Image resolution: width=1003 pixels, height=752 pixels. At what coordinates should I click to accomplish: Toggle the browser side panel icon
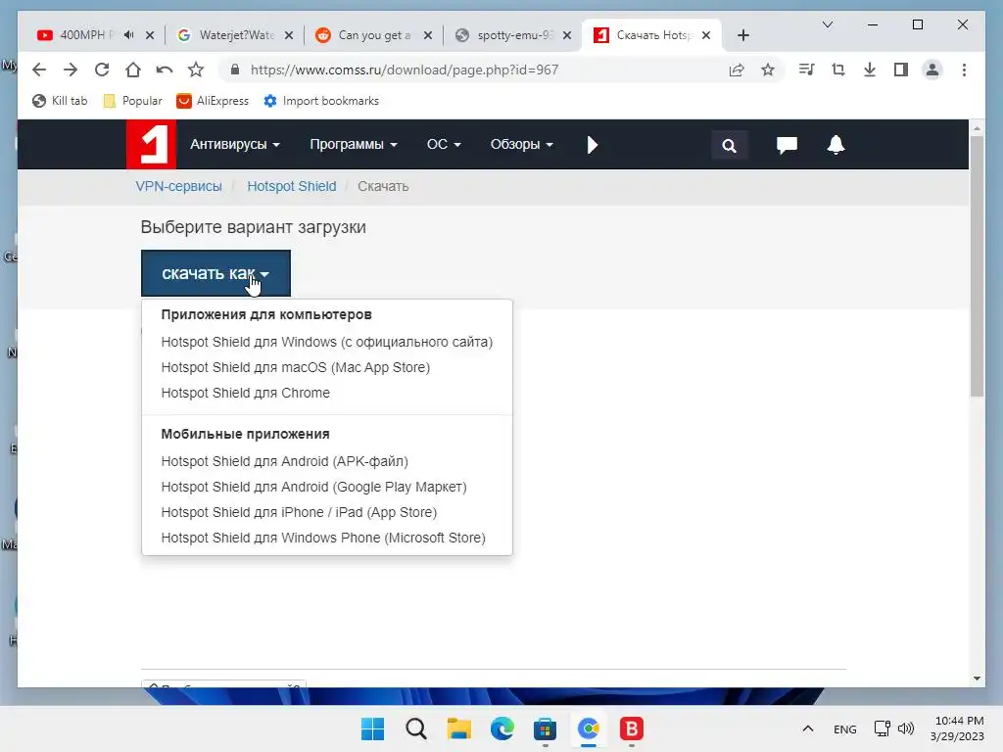[x=901, y=70]
